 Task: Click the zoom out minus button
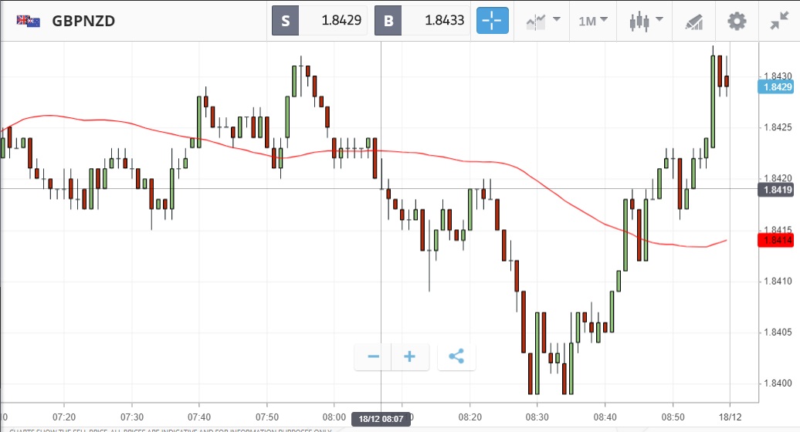click(x=374, y=356)
